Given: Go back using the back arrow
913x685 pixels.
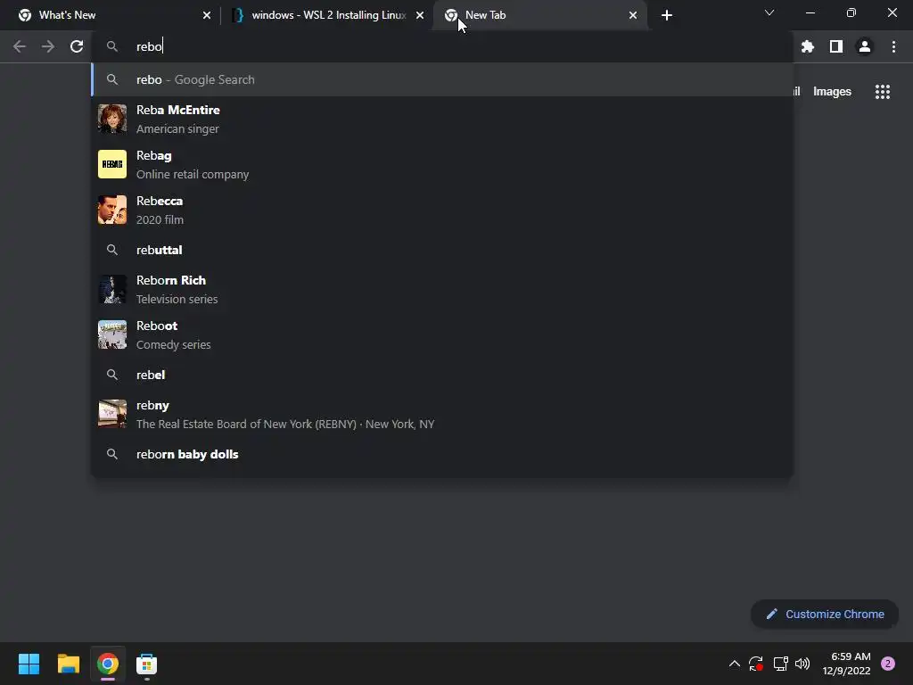Looking at the screenshot, I should tap(20, 46).
